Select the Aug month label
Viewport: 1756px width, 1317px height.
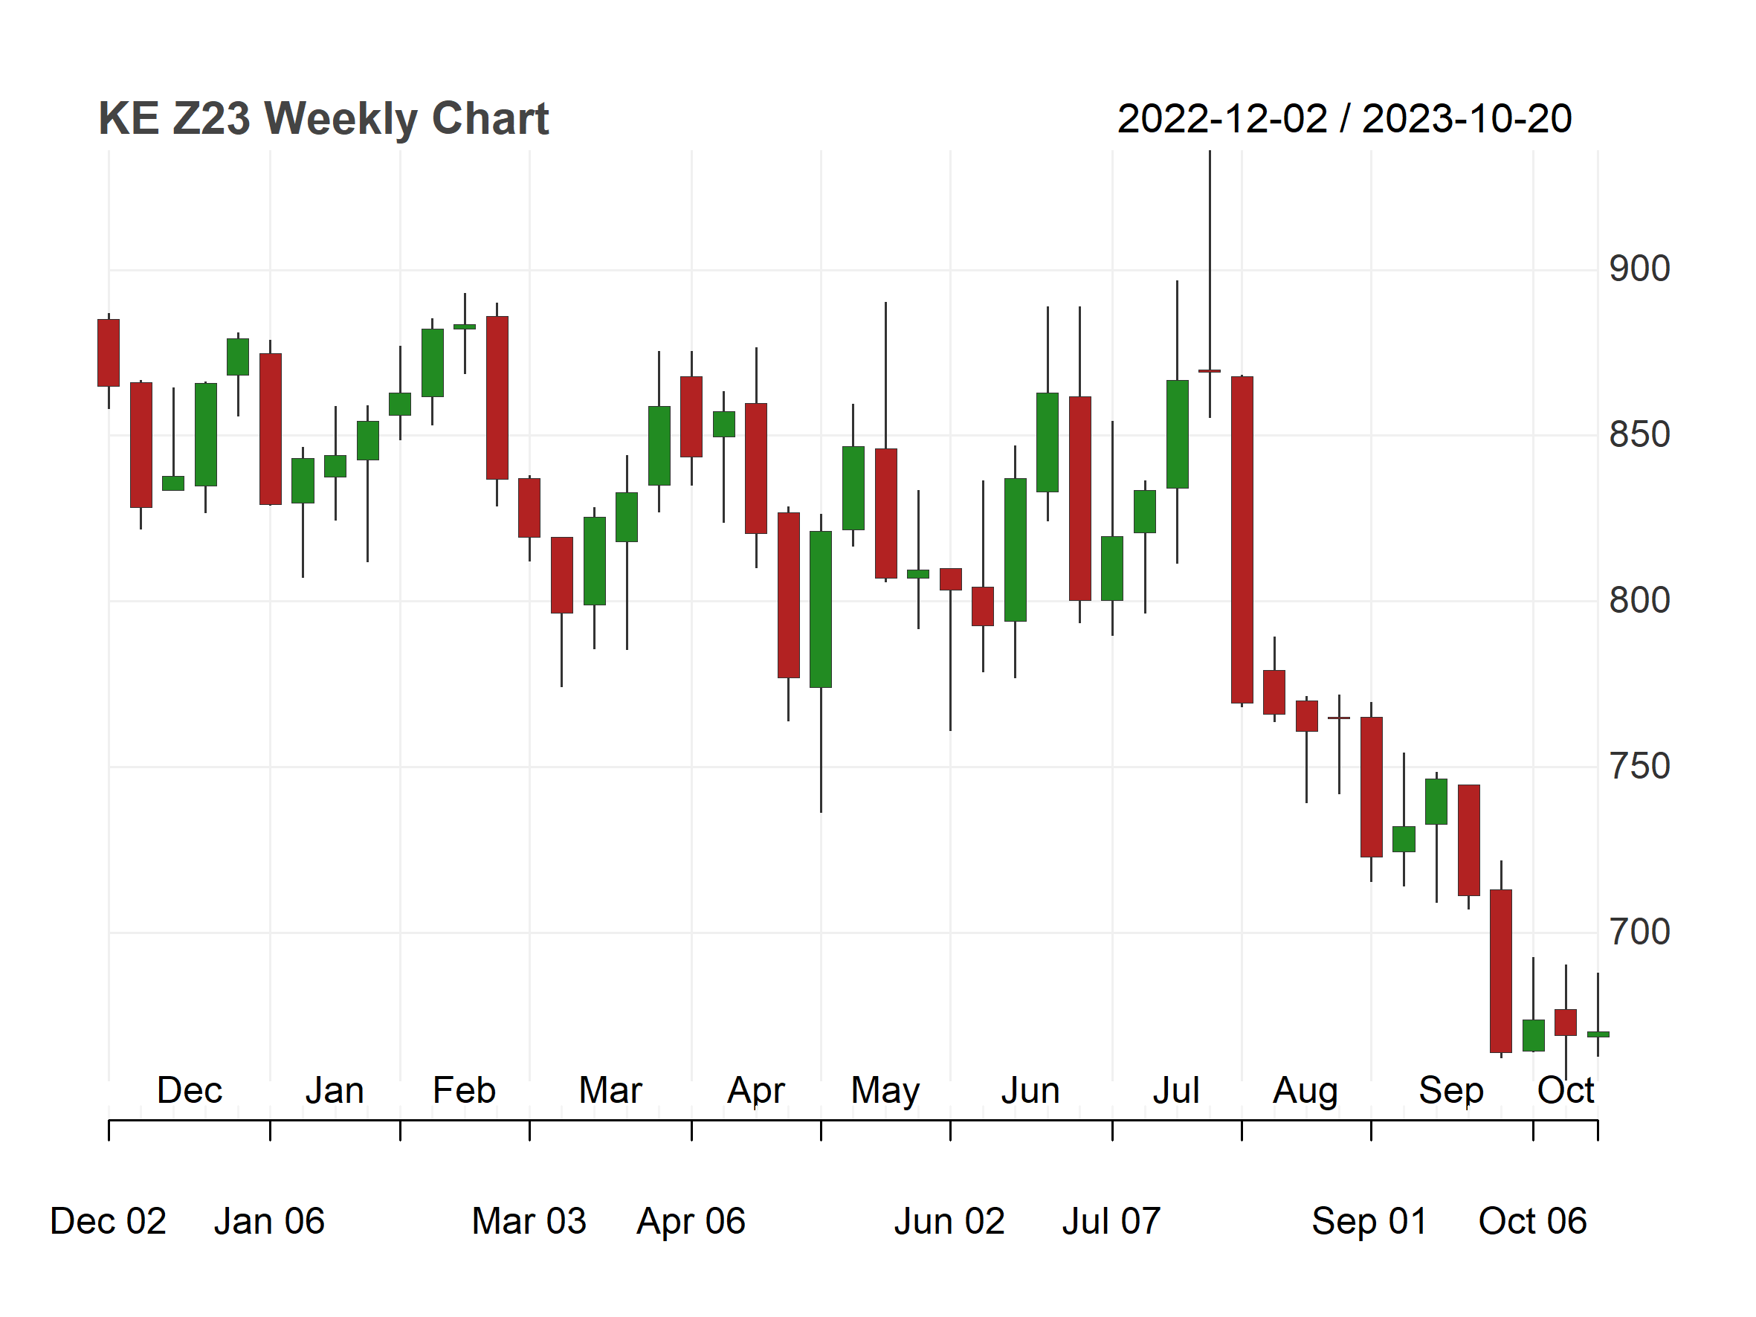tap(1305, 1092)
